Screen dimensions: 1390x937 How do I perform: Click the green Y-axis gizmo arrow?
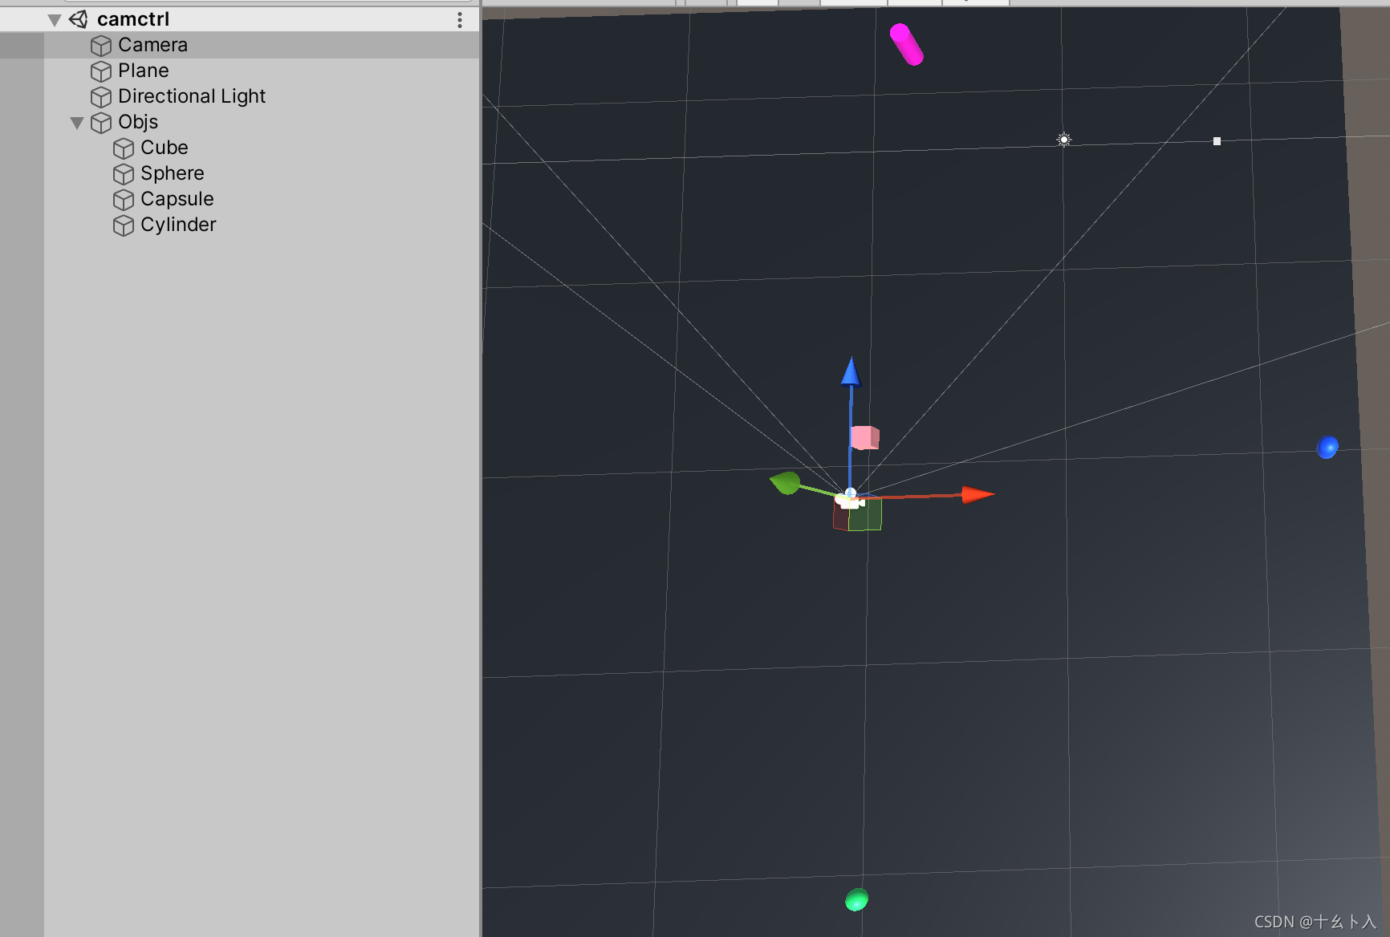coord(786,482)
